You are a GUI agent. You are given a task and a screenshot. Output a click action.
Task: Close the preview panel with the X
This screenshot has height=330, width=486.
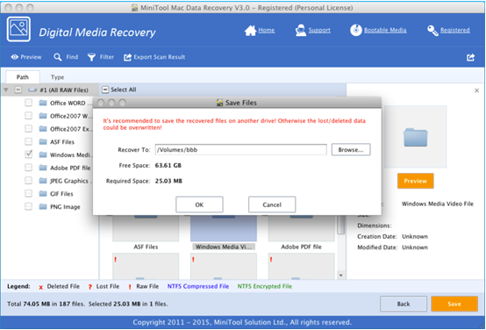476,90
